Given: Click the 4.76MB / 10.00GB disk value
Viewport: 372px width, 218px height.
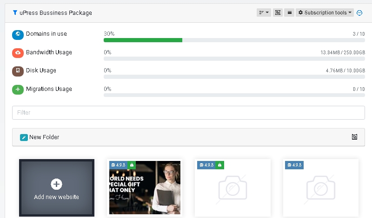Looking at the screenshot, I should [345, 71].
